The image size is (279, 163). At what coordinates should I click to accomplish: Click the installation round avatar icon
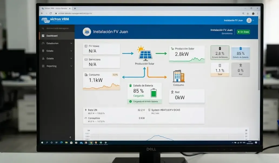[x=87, y=32]
